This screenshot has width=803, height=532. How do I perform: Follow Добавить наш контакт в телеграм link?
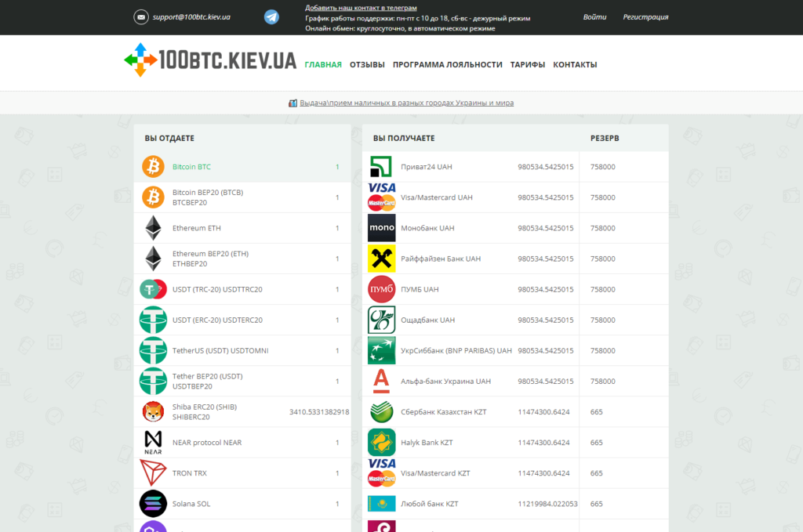(361, 8)
